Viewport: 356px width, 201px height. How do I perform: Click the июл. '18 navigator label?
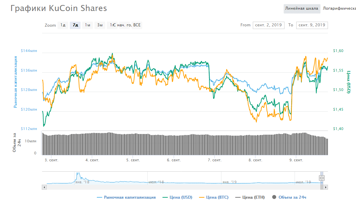click(156, 182)
